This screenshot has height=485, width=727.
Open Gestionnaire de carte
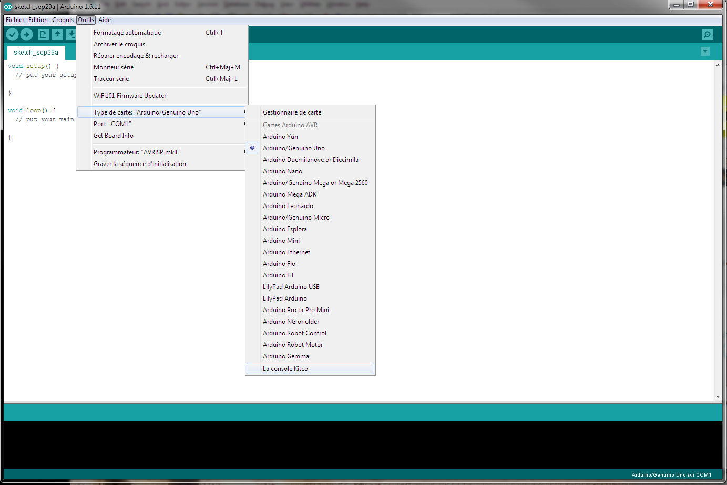tap(292, 112)
